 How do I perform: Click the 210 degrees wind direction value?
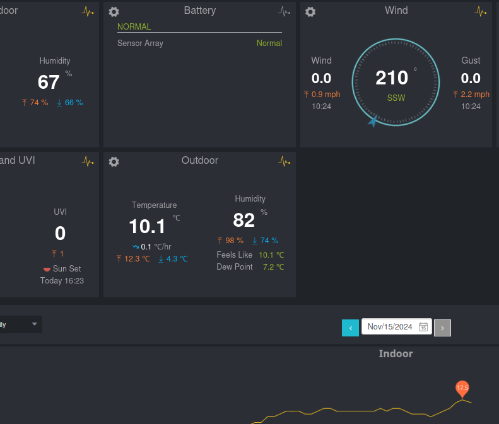tap(392, 78)
